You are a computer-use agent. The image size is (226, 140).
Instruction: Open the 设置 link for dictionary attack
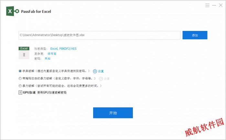click(x=101, y=71)
